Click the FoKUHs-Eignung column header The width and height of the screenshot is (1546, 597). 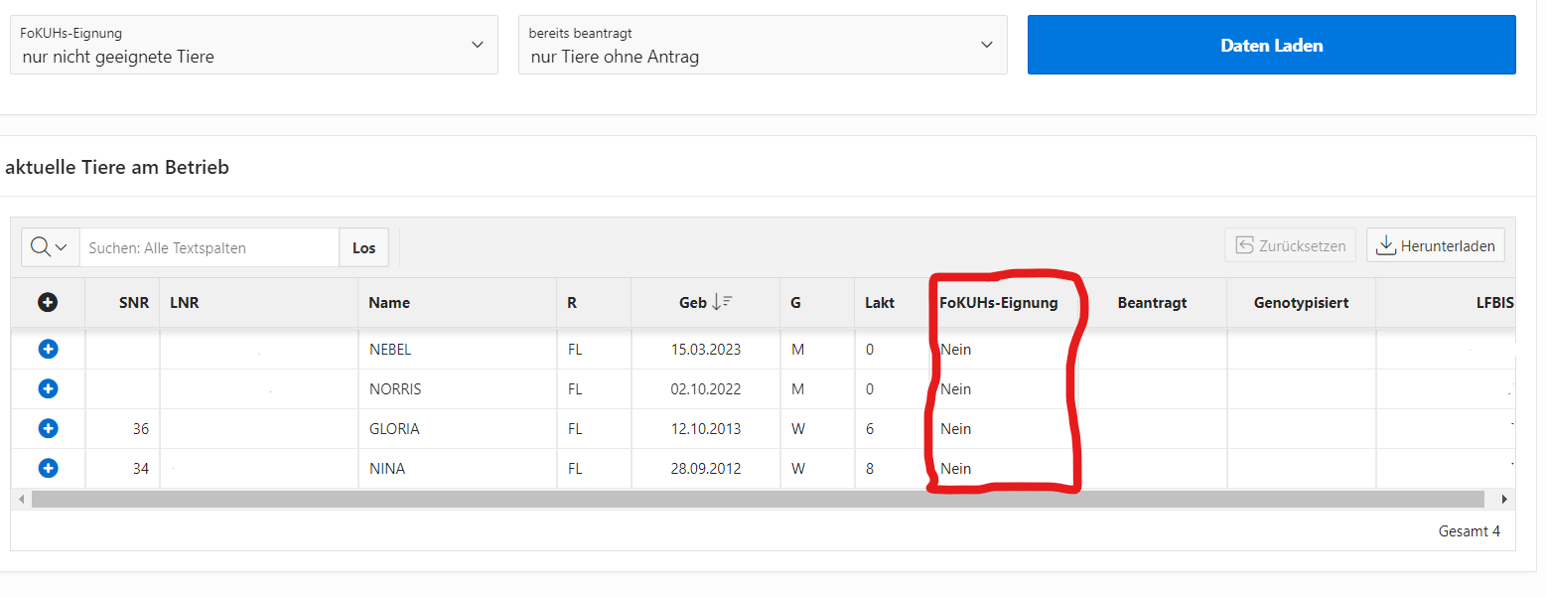coord(998,303)
